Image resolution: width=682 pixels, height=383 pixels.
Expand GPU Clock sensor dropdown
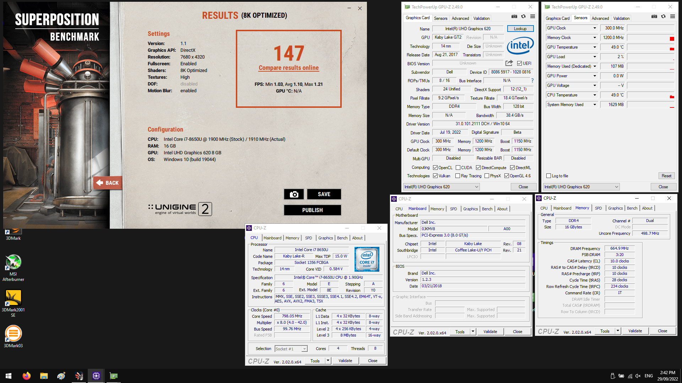(x=595, y=28)
